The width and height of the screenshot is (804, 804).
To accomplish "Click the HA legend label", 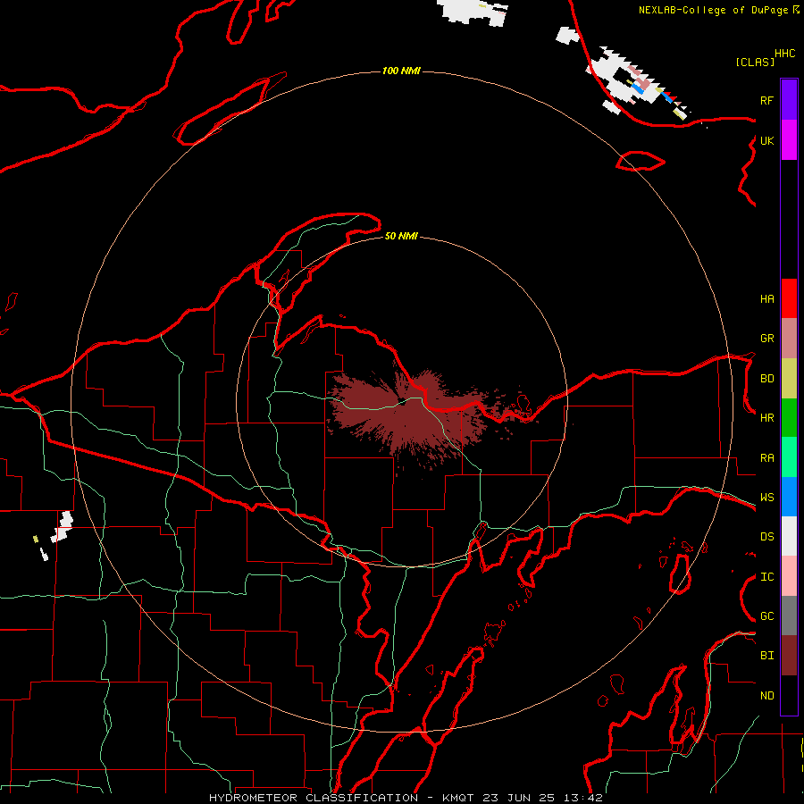I will 766,298.
